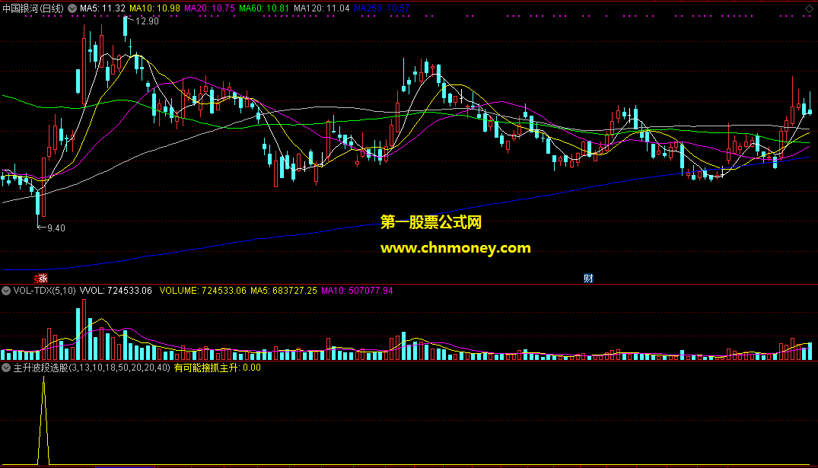Click volume panel MA5: 683727.25 label
Image resolution: width=818 pixels, height=468 pixels.
[284, 291]
